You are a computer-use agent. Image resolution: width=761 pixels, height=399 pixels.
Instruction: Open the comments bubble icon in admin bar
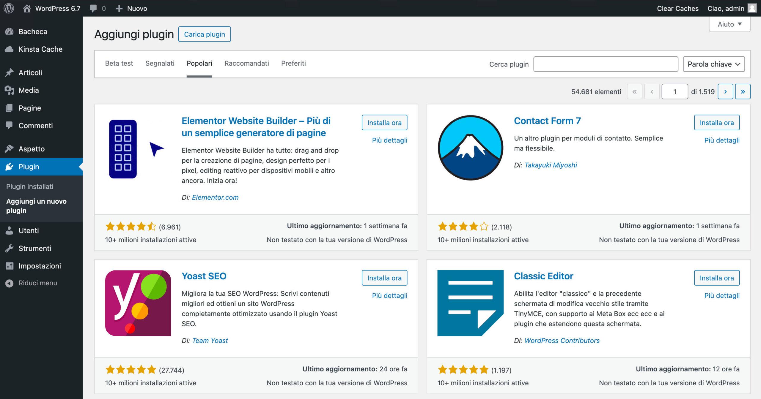(x=93, y=8)
